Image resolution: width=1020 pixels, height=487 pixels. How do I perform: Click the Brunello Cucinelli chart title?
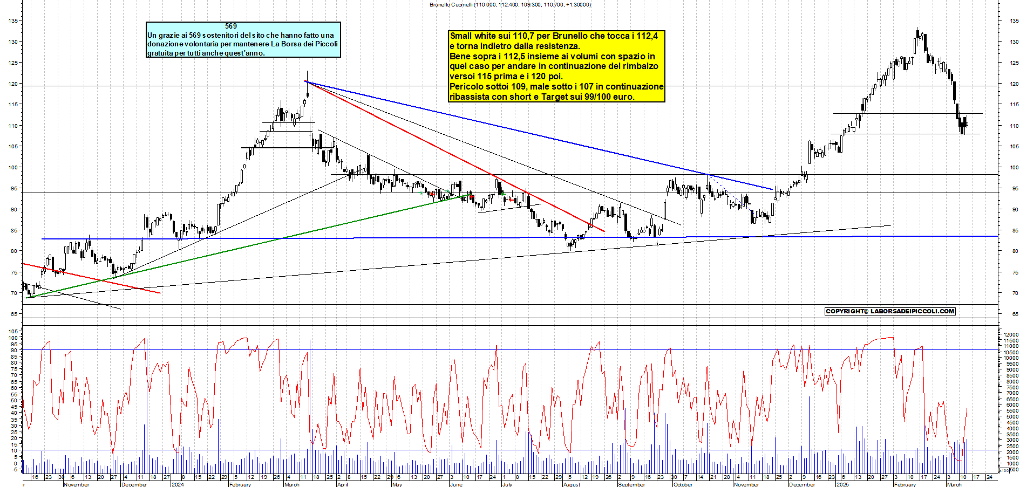coord(510,4)
